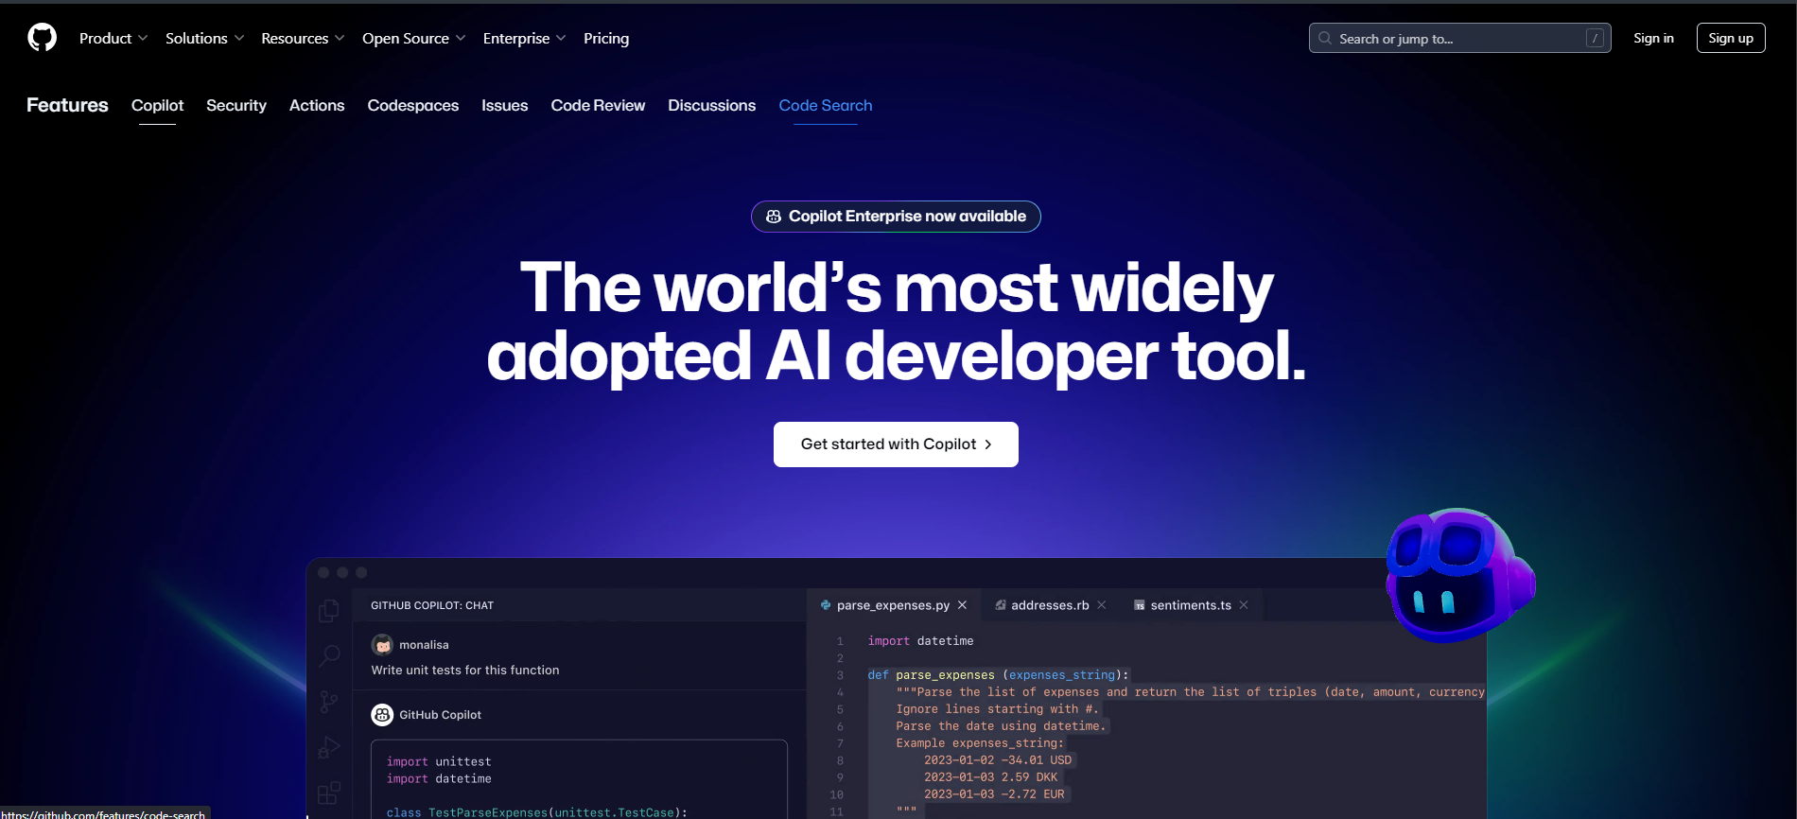Screen dimensions: 1797x819
Task: Click the Copilot robot head mascot
Action: coord(1459,576)
